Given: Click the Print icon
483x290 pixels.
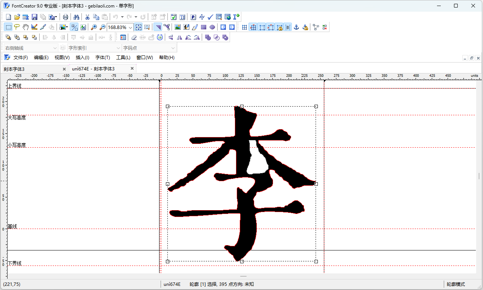Looking at the screenshot, I should 66,17.
